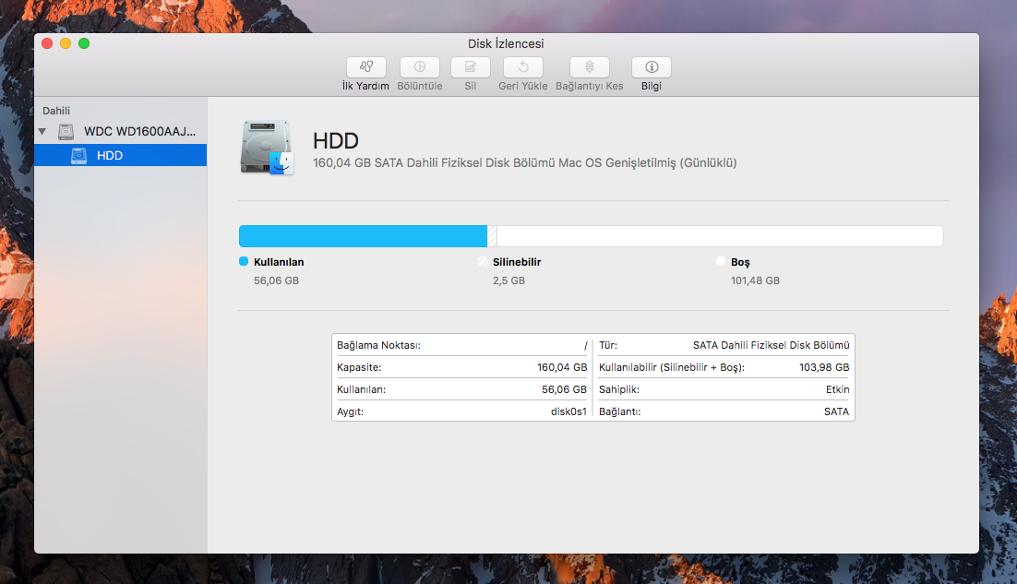Select the WDC WD1600AAJ disk in sidebar
The image size is (1017, 584).
click(x=138, y=132)
